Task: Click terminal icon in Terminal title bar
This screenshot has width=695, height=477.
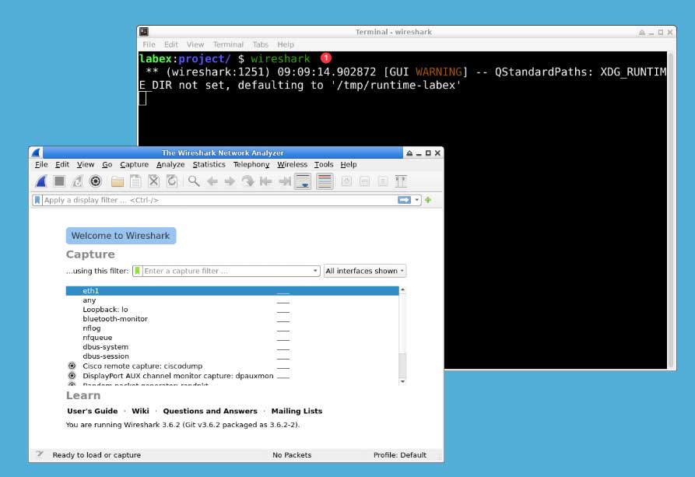Action: coord(144,31)
